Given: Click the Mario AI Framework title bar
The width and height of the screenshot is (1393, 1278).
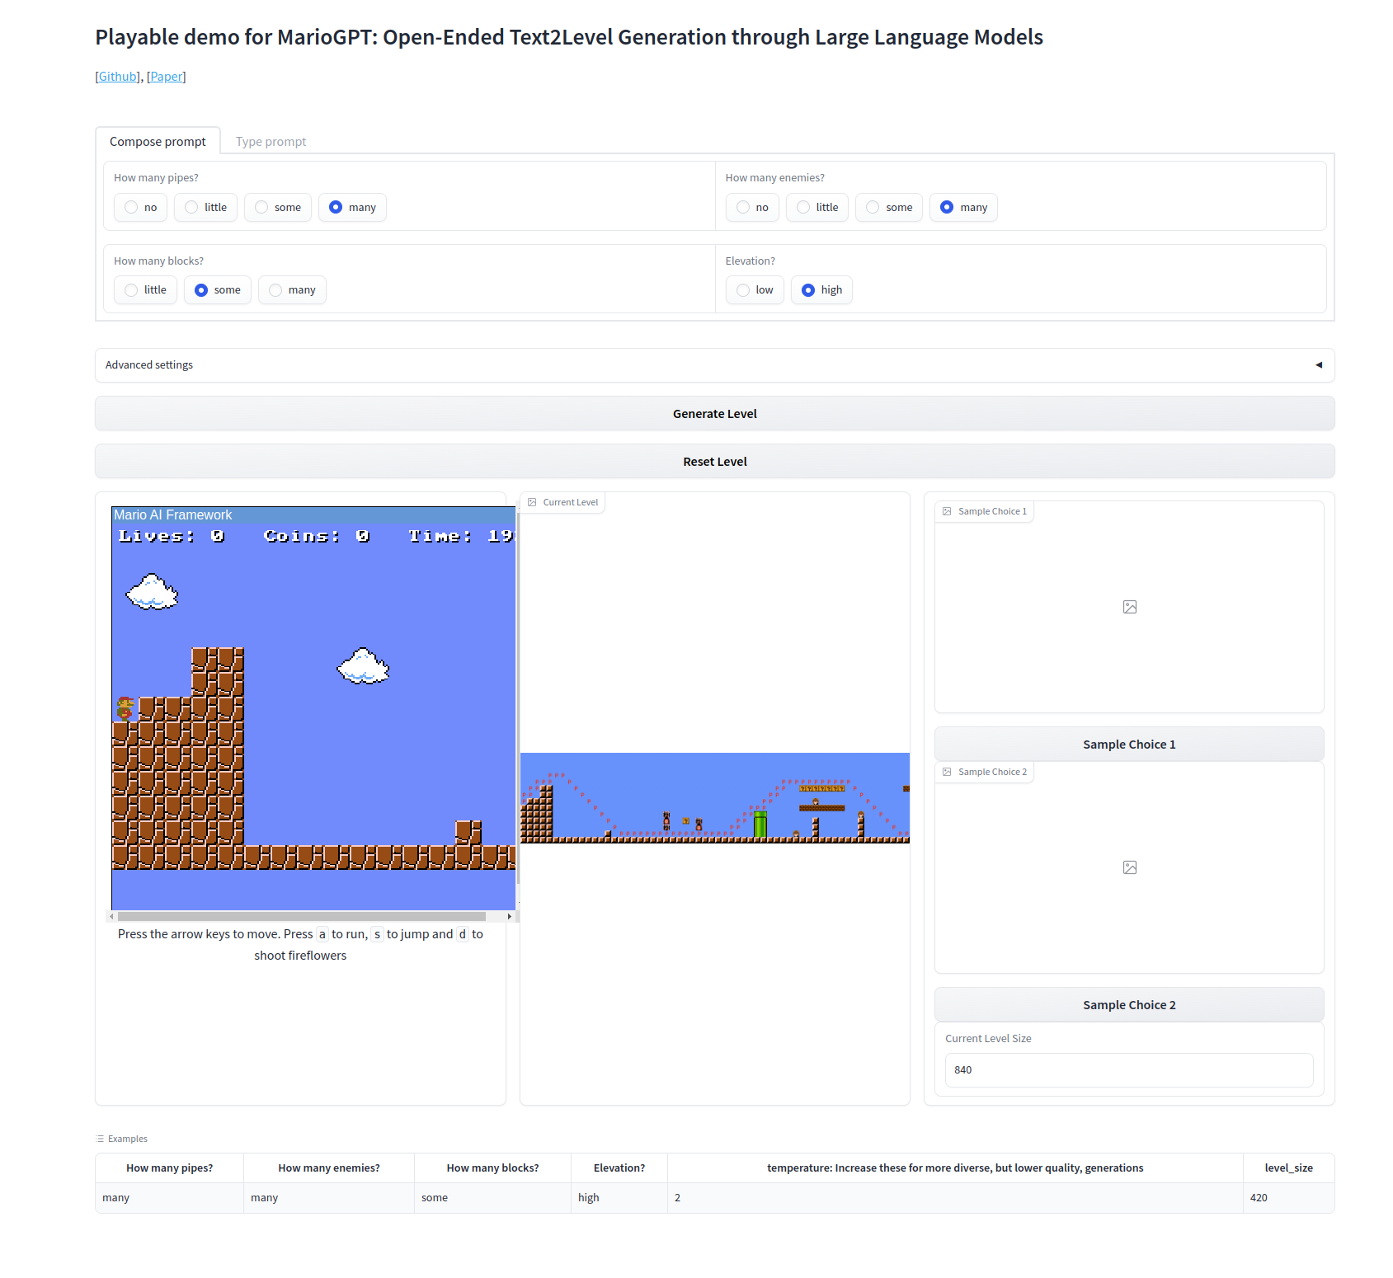Looking at the screenshot, I should [x=313, y=515].
